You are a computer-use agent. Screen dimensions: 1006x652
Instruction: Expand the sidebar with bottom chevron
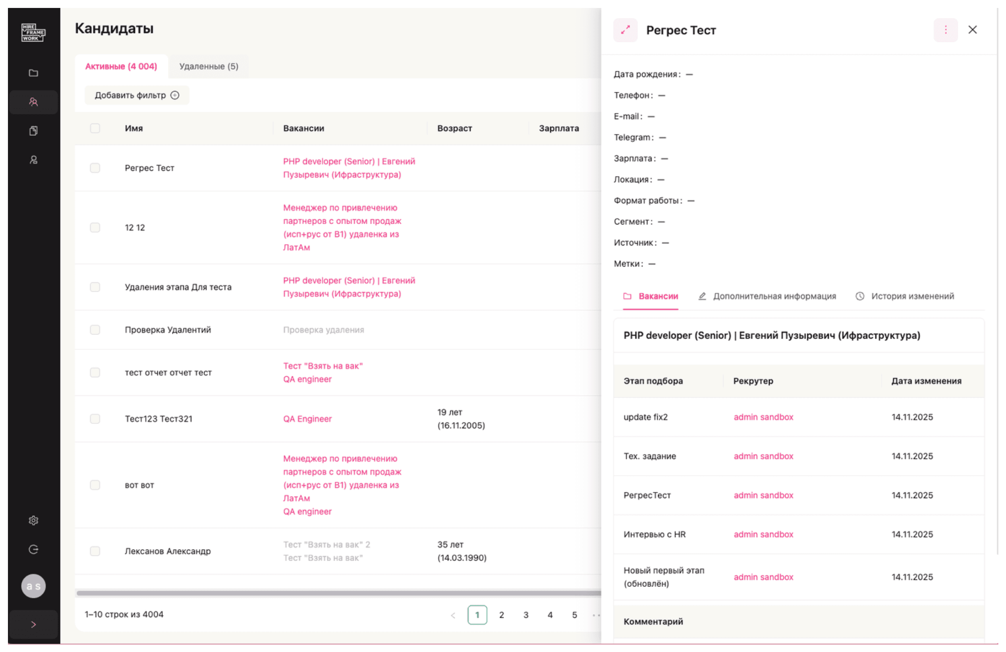click(33, 625)
